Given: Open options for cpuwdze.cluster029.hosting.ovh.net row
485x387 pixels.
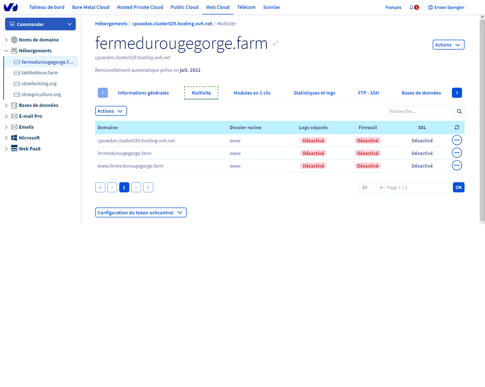Looking at the screenshot, I should [457, 140].
